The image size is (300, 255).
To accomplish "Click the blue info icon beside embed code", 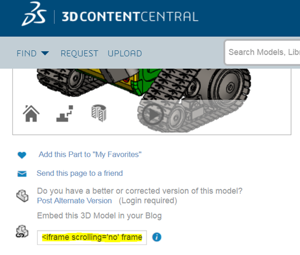I will [x=156, y=237].
